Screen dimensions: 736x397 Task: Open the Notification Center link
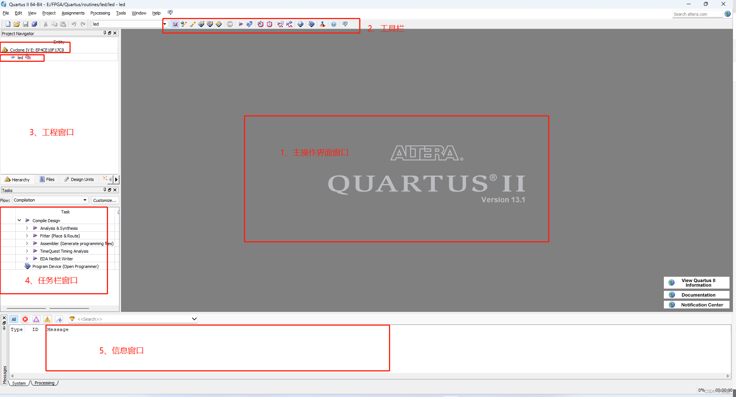click(696, 305)
